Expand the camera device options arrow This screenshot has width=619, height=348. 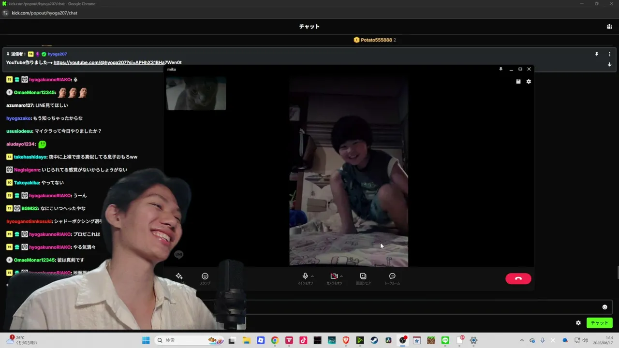point(341,276)
